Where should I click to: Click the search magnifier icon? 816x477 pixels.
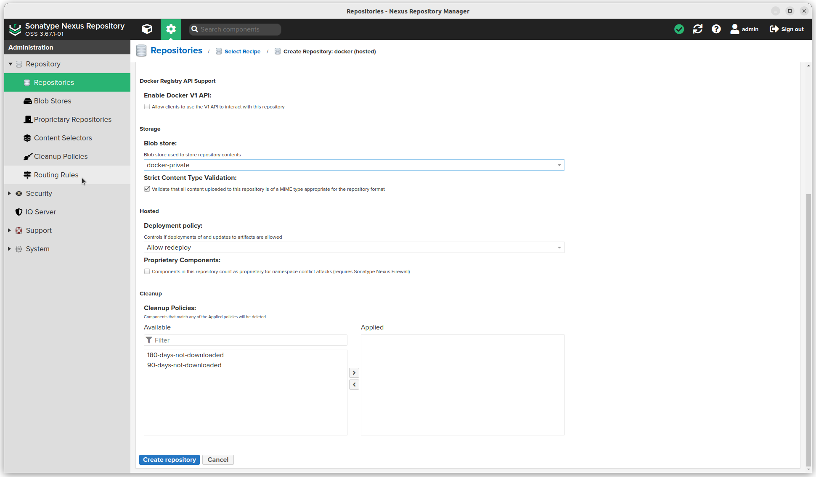click(x=195, y=29)
